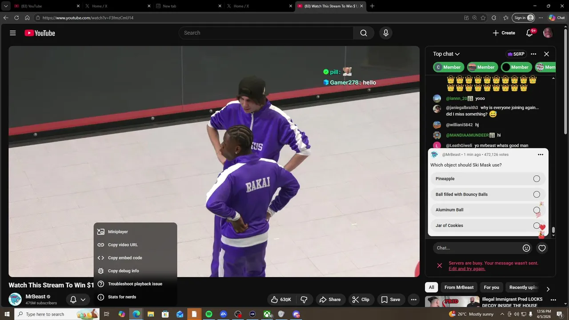This screenshot has width=569, height=320.
Task: Open notification bell dropdown next to MrBeast
Action: pyautogui.click(x=78, y=300)
